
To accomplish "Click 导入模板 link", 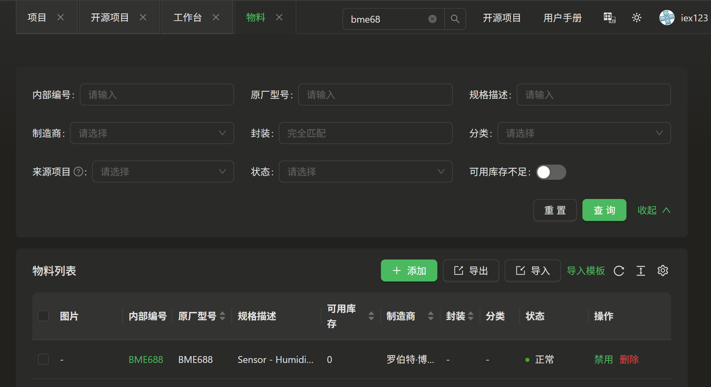I will click(586, 271).
